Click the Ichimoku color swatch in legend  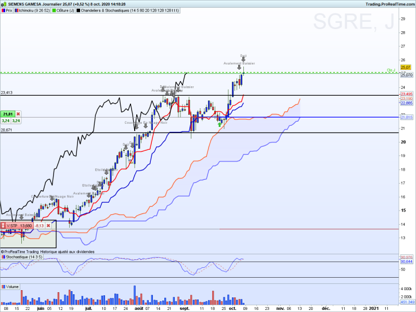[x=17, y=10]
